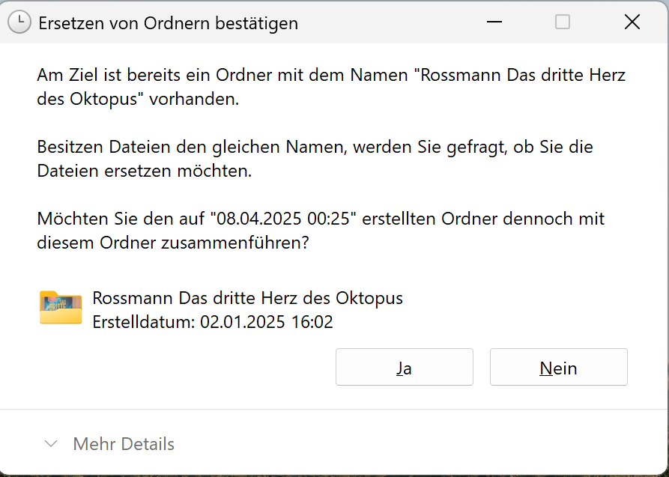669x477 pixels.
Task: Click the folder thumbnail icon
Action: click(x=61, y=309)
